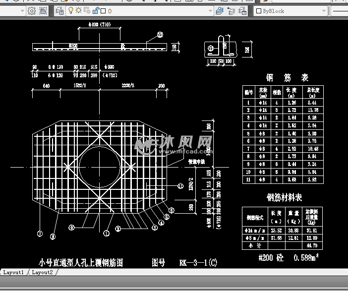Click the 钢筋材料表 title text
348x291 pixels.
tap(285, 197)
